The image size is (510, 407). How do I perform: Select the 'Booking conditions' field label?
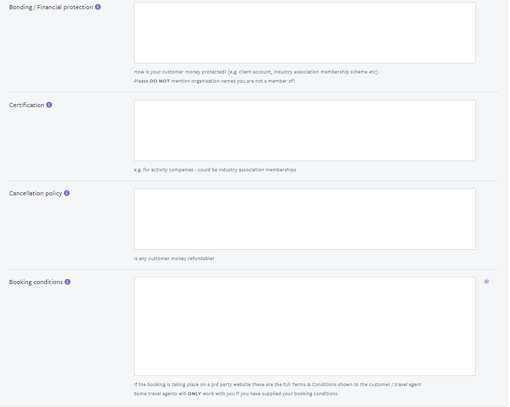(36, 282)
